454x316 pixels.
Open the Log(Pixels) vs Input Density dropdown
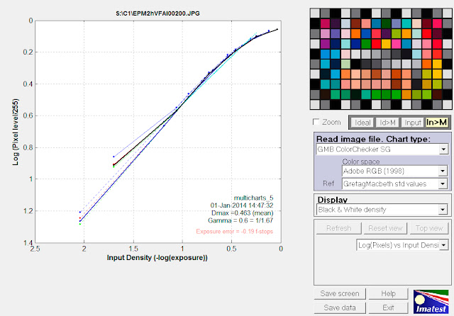click(x=402, y=245)
